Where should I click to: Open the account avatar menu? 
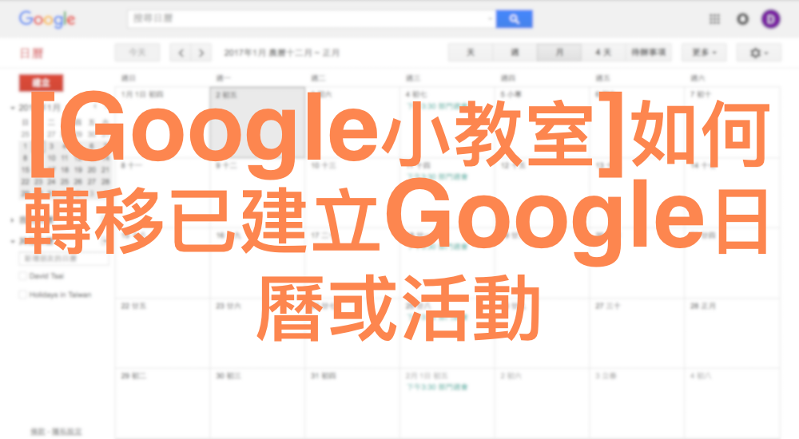pyautogui.click(x=770, y=19)
